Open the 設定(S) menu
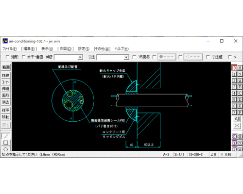The width and height of the screenshot is (243, 194). (84, 48)
